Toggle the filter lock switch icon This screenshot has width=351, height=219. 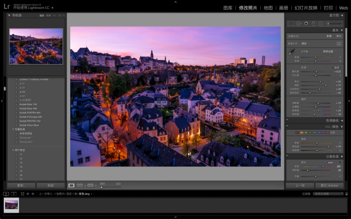[347, 194]
